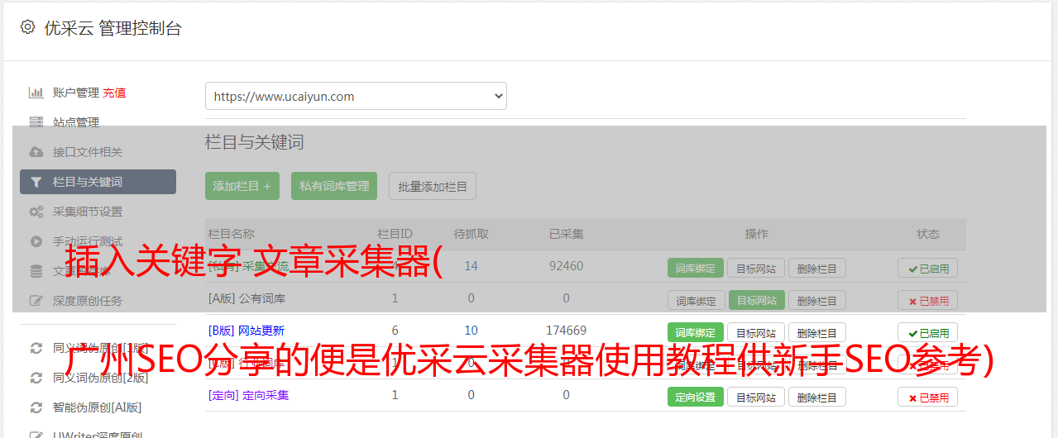Click the gears icon beside 采集细节设置
This screenshot has width=1058, height=438.
click(36, 212)
